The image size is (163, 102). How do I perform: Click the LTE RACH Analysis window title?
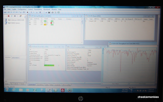77,47
